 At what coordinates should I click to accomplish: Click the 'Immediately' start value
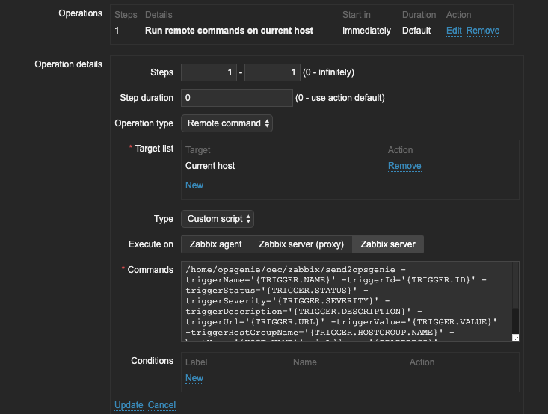(x=366, y=31)
